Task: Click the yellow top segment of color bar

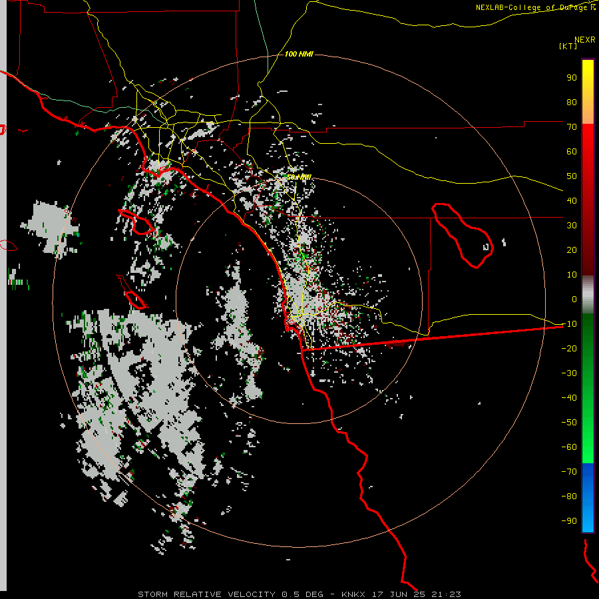Action: coord(588,92)
